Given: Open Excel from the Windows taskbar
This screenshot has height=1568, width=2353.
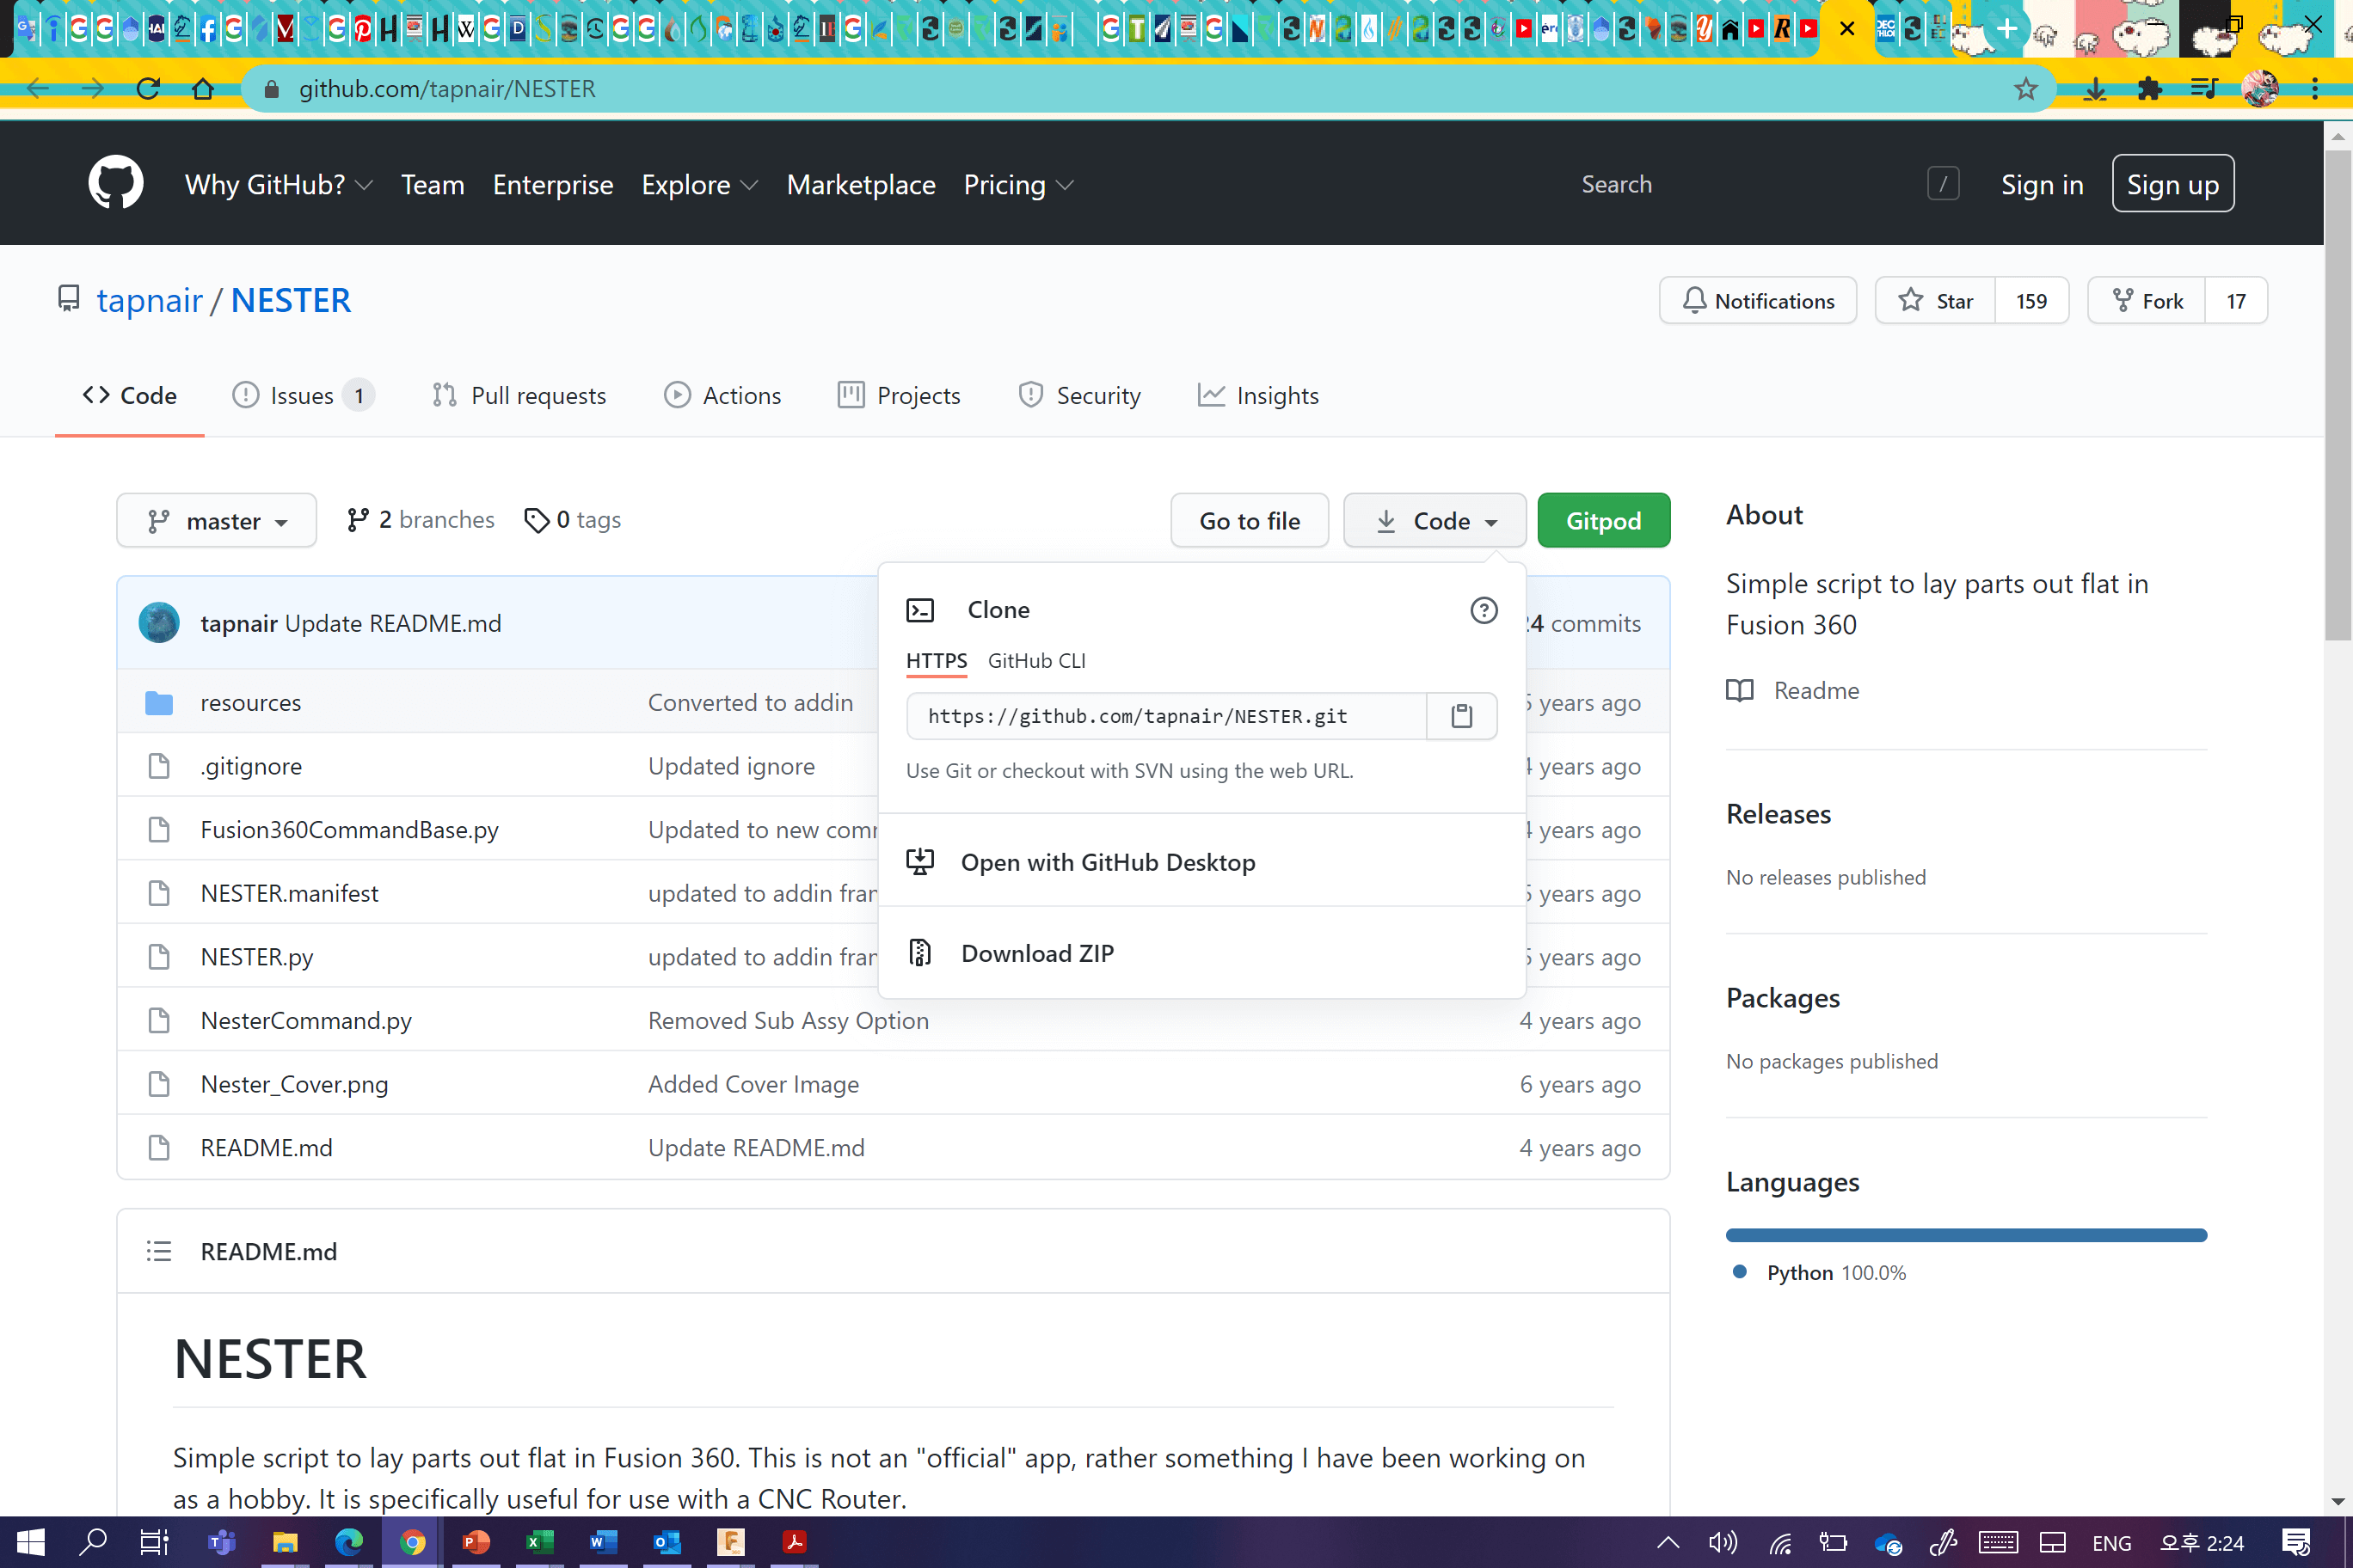Looking at the screenshot, I should [x=538, y=1542].
